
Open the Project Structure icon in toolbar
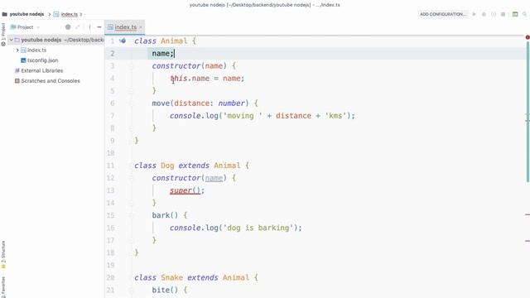coord(515,14)
